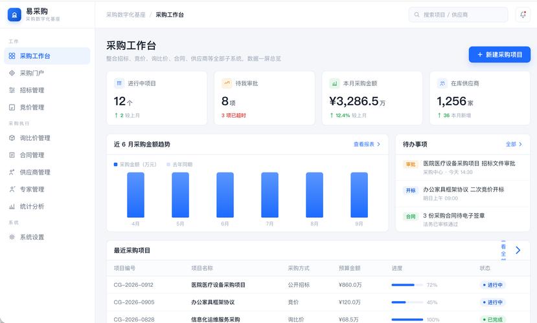Click the 45% progress bar

[407, 302]
